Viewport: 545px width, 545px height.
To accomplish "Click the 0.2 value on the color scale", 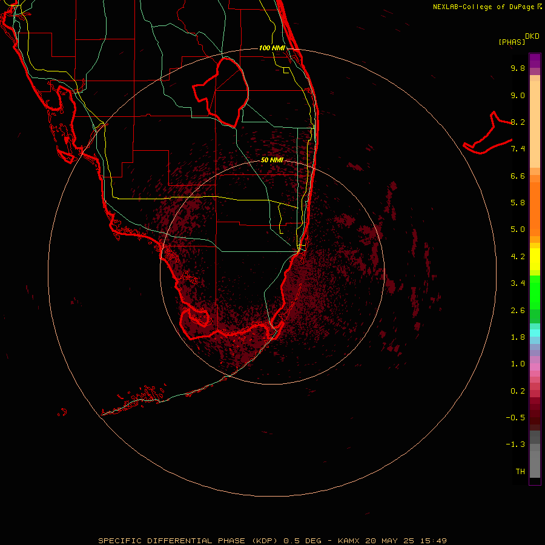I will [518, 391].
